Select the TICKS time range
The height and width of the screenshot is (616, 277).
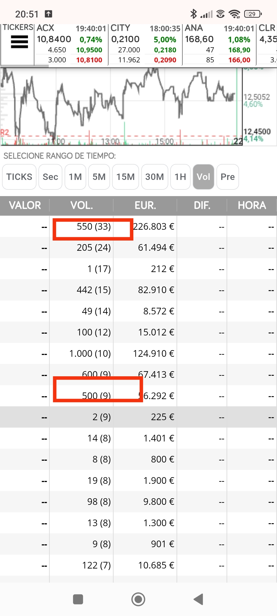pos(19,177)
